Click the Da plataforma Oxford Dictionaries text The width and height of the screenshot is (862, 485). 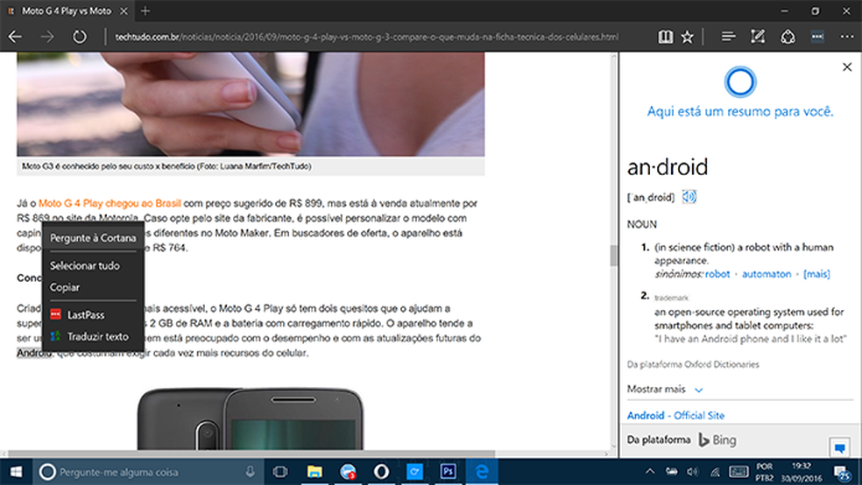[693, 364]
